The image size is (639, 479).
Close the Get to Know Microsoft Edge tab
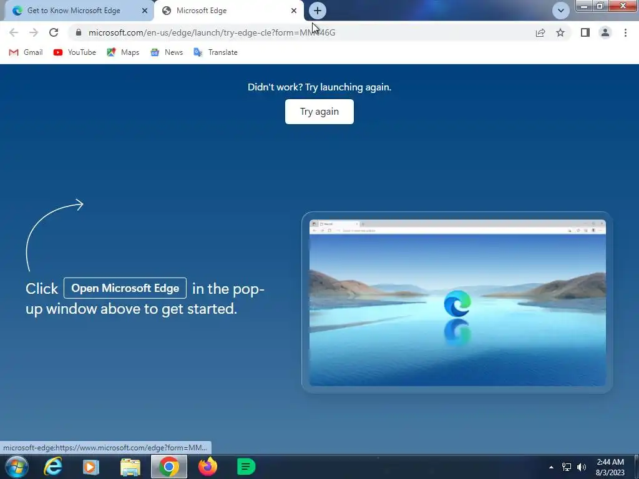(x=145, y=11)
